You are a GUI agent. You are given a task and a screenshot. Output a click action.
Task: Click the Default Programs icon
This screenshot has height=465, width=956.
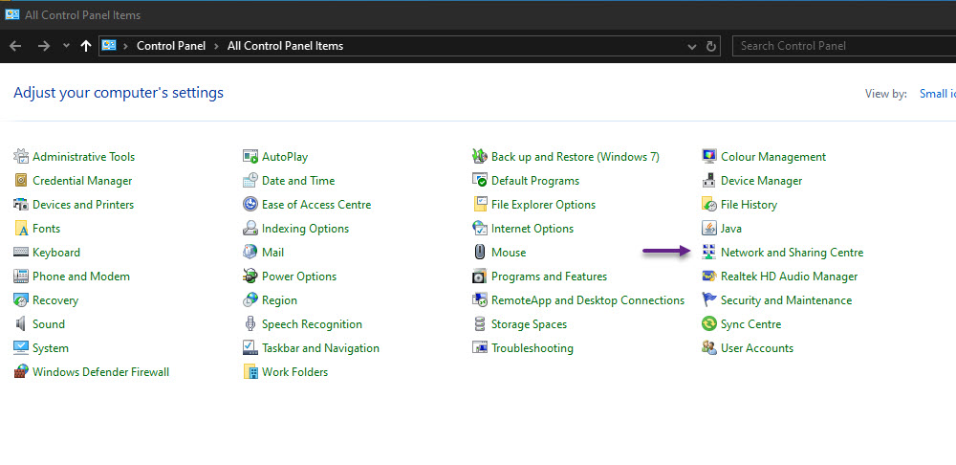[x=480, y=181]
